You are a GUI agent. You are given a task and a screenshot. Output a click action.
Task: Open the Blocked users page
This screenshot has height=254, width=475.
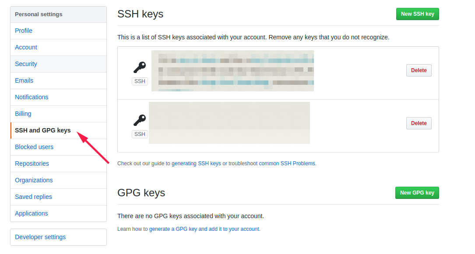point(34,146)
